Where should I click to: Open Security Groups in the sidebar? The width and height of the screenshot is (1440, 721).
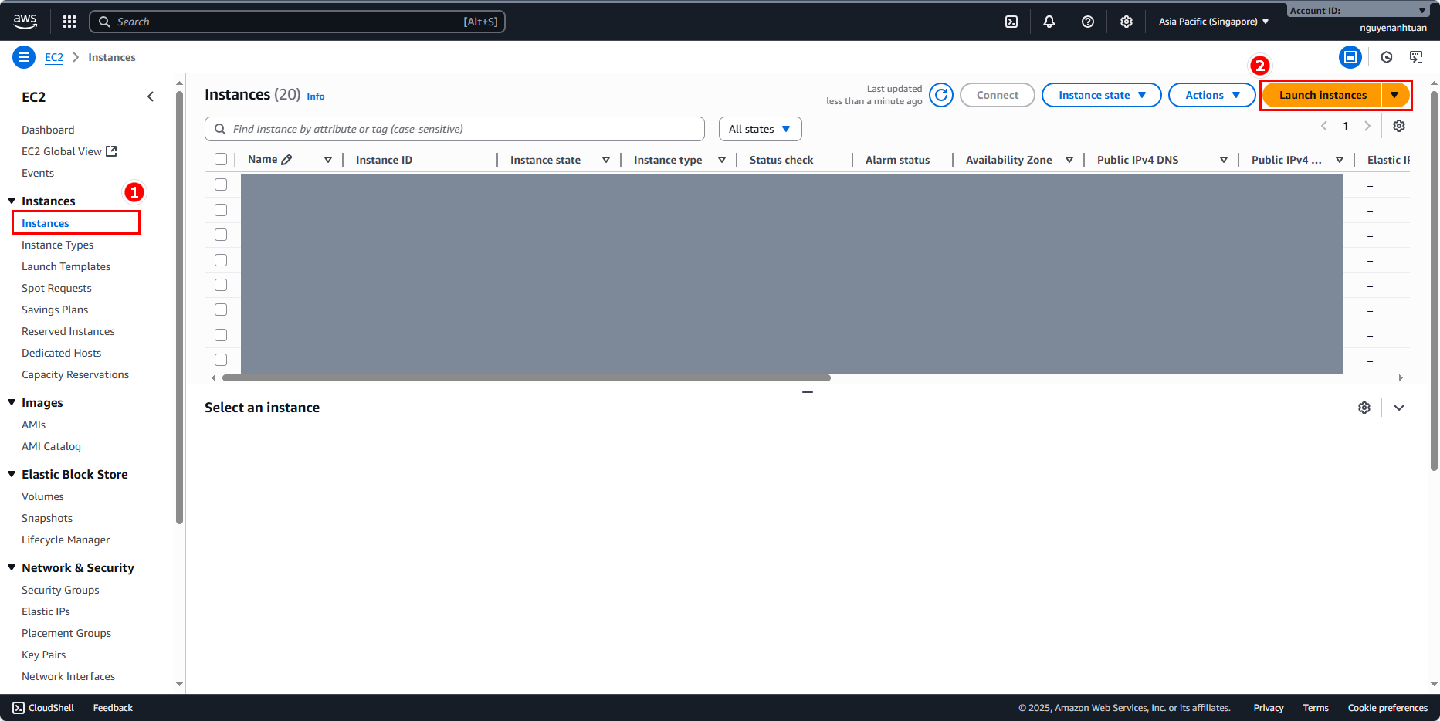tap(60, 590)
